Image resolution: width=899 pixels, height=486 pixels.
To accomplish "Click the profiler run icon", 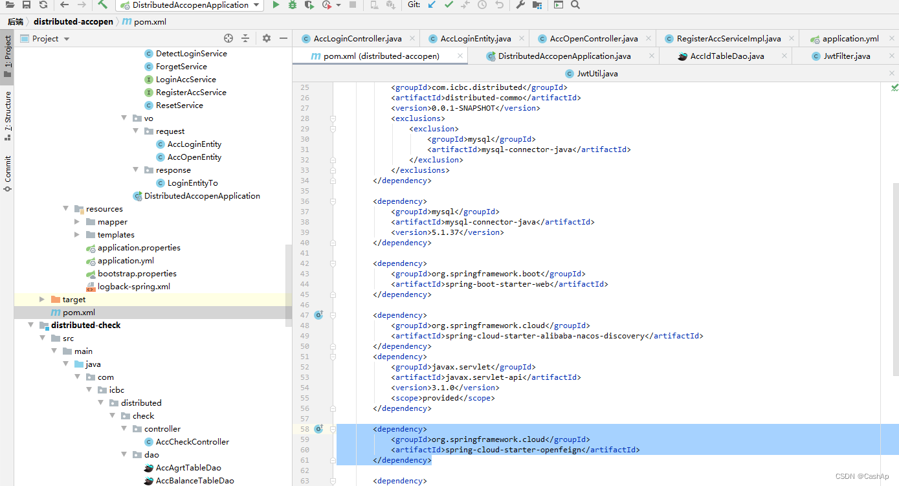I will [327, 5].
